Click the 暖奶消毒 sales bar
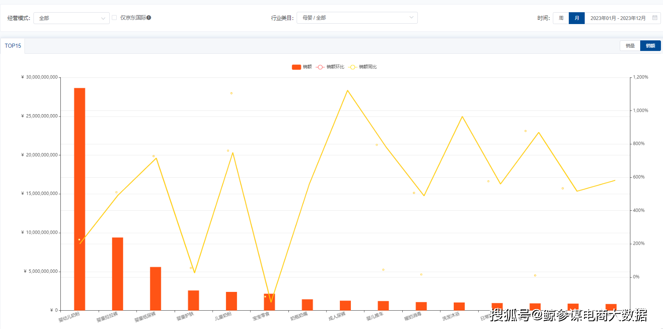 pos(421,306)
